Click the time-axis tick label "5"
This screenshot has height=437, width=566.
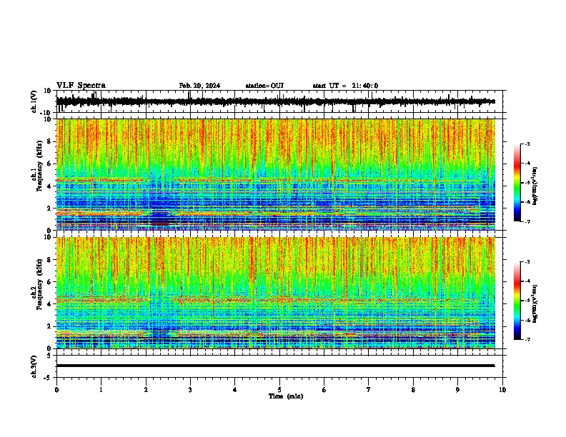[279, 390]
